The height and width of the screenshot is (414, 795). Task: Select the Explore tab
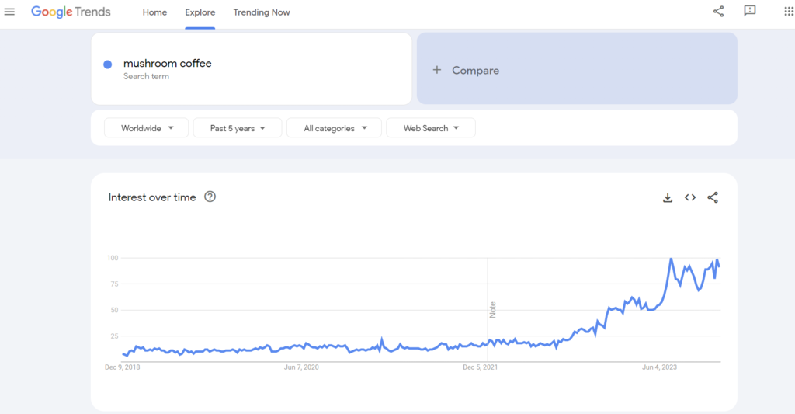point(200,12)
